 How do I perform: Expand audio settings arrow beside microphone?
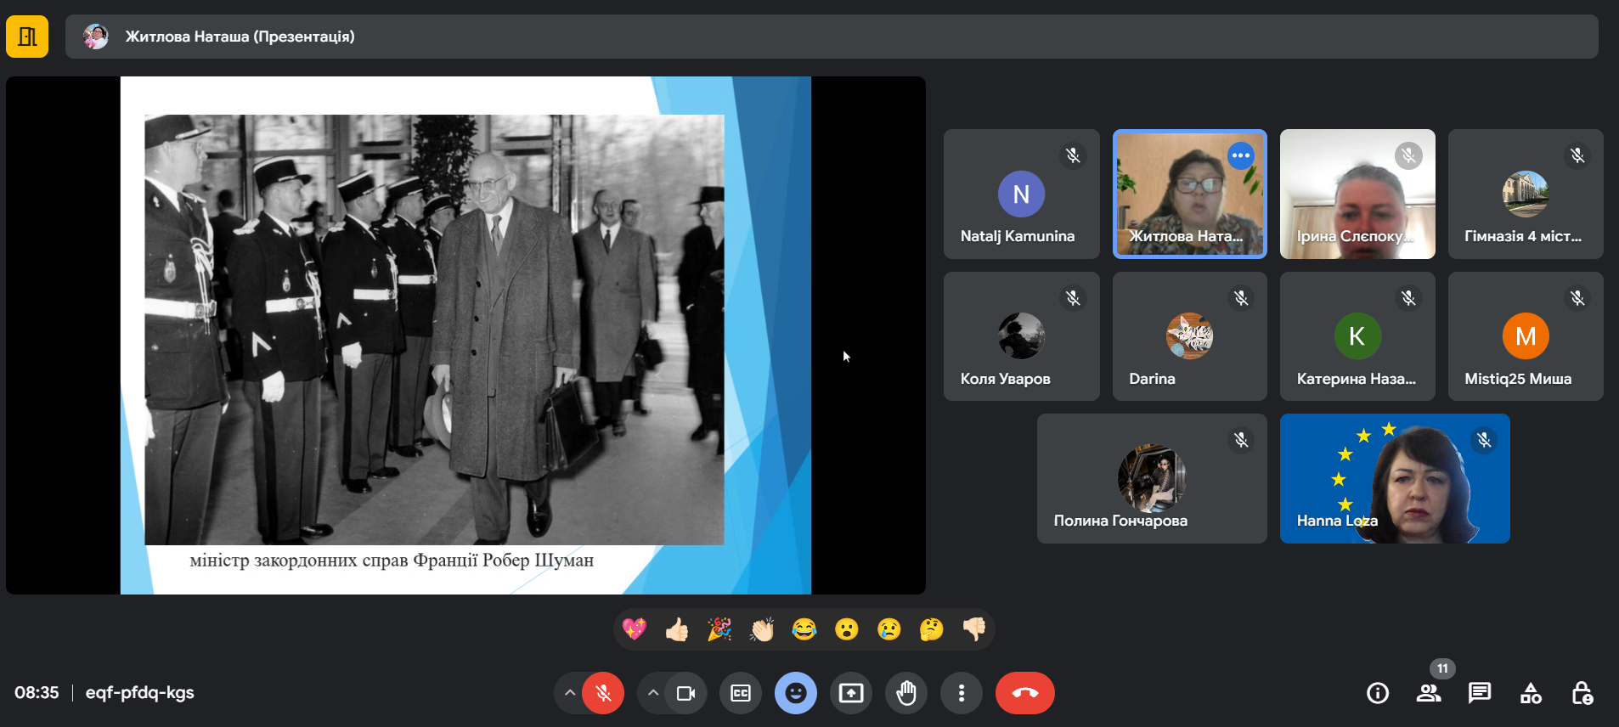[570, 693]
